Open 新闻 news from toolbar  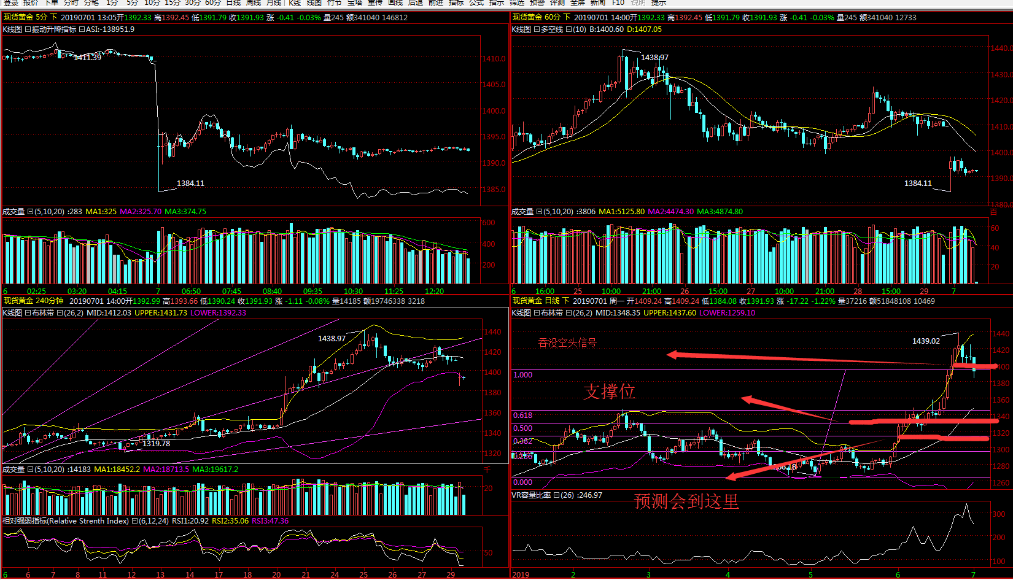pos(598,2)
